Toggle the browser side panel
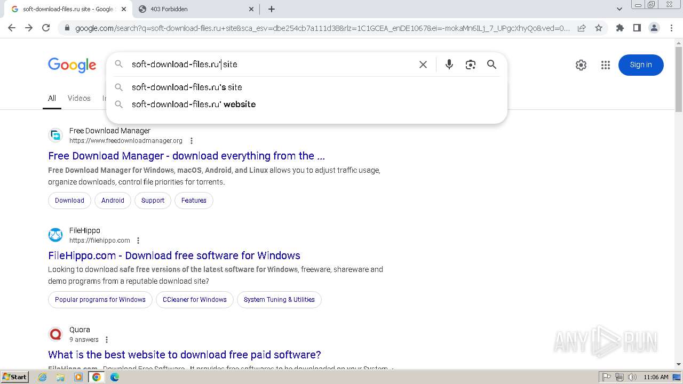683x384 pixels. tap(637, 28)
